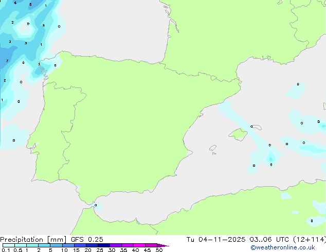The width and height of the screenshot is (326, 252).
Task: Click the legend arrow tip beyond 50
Action: [x=163, y=245]
